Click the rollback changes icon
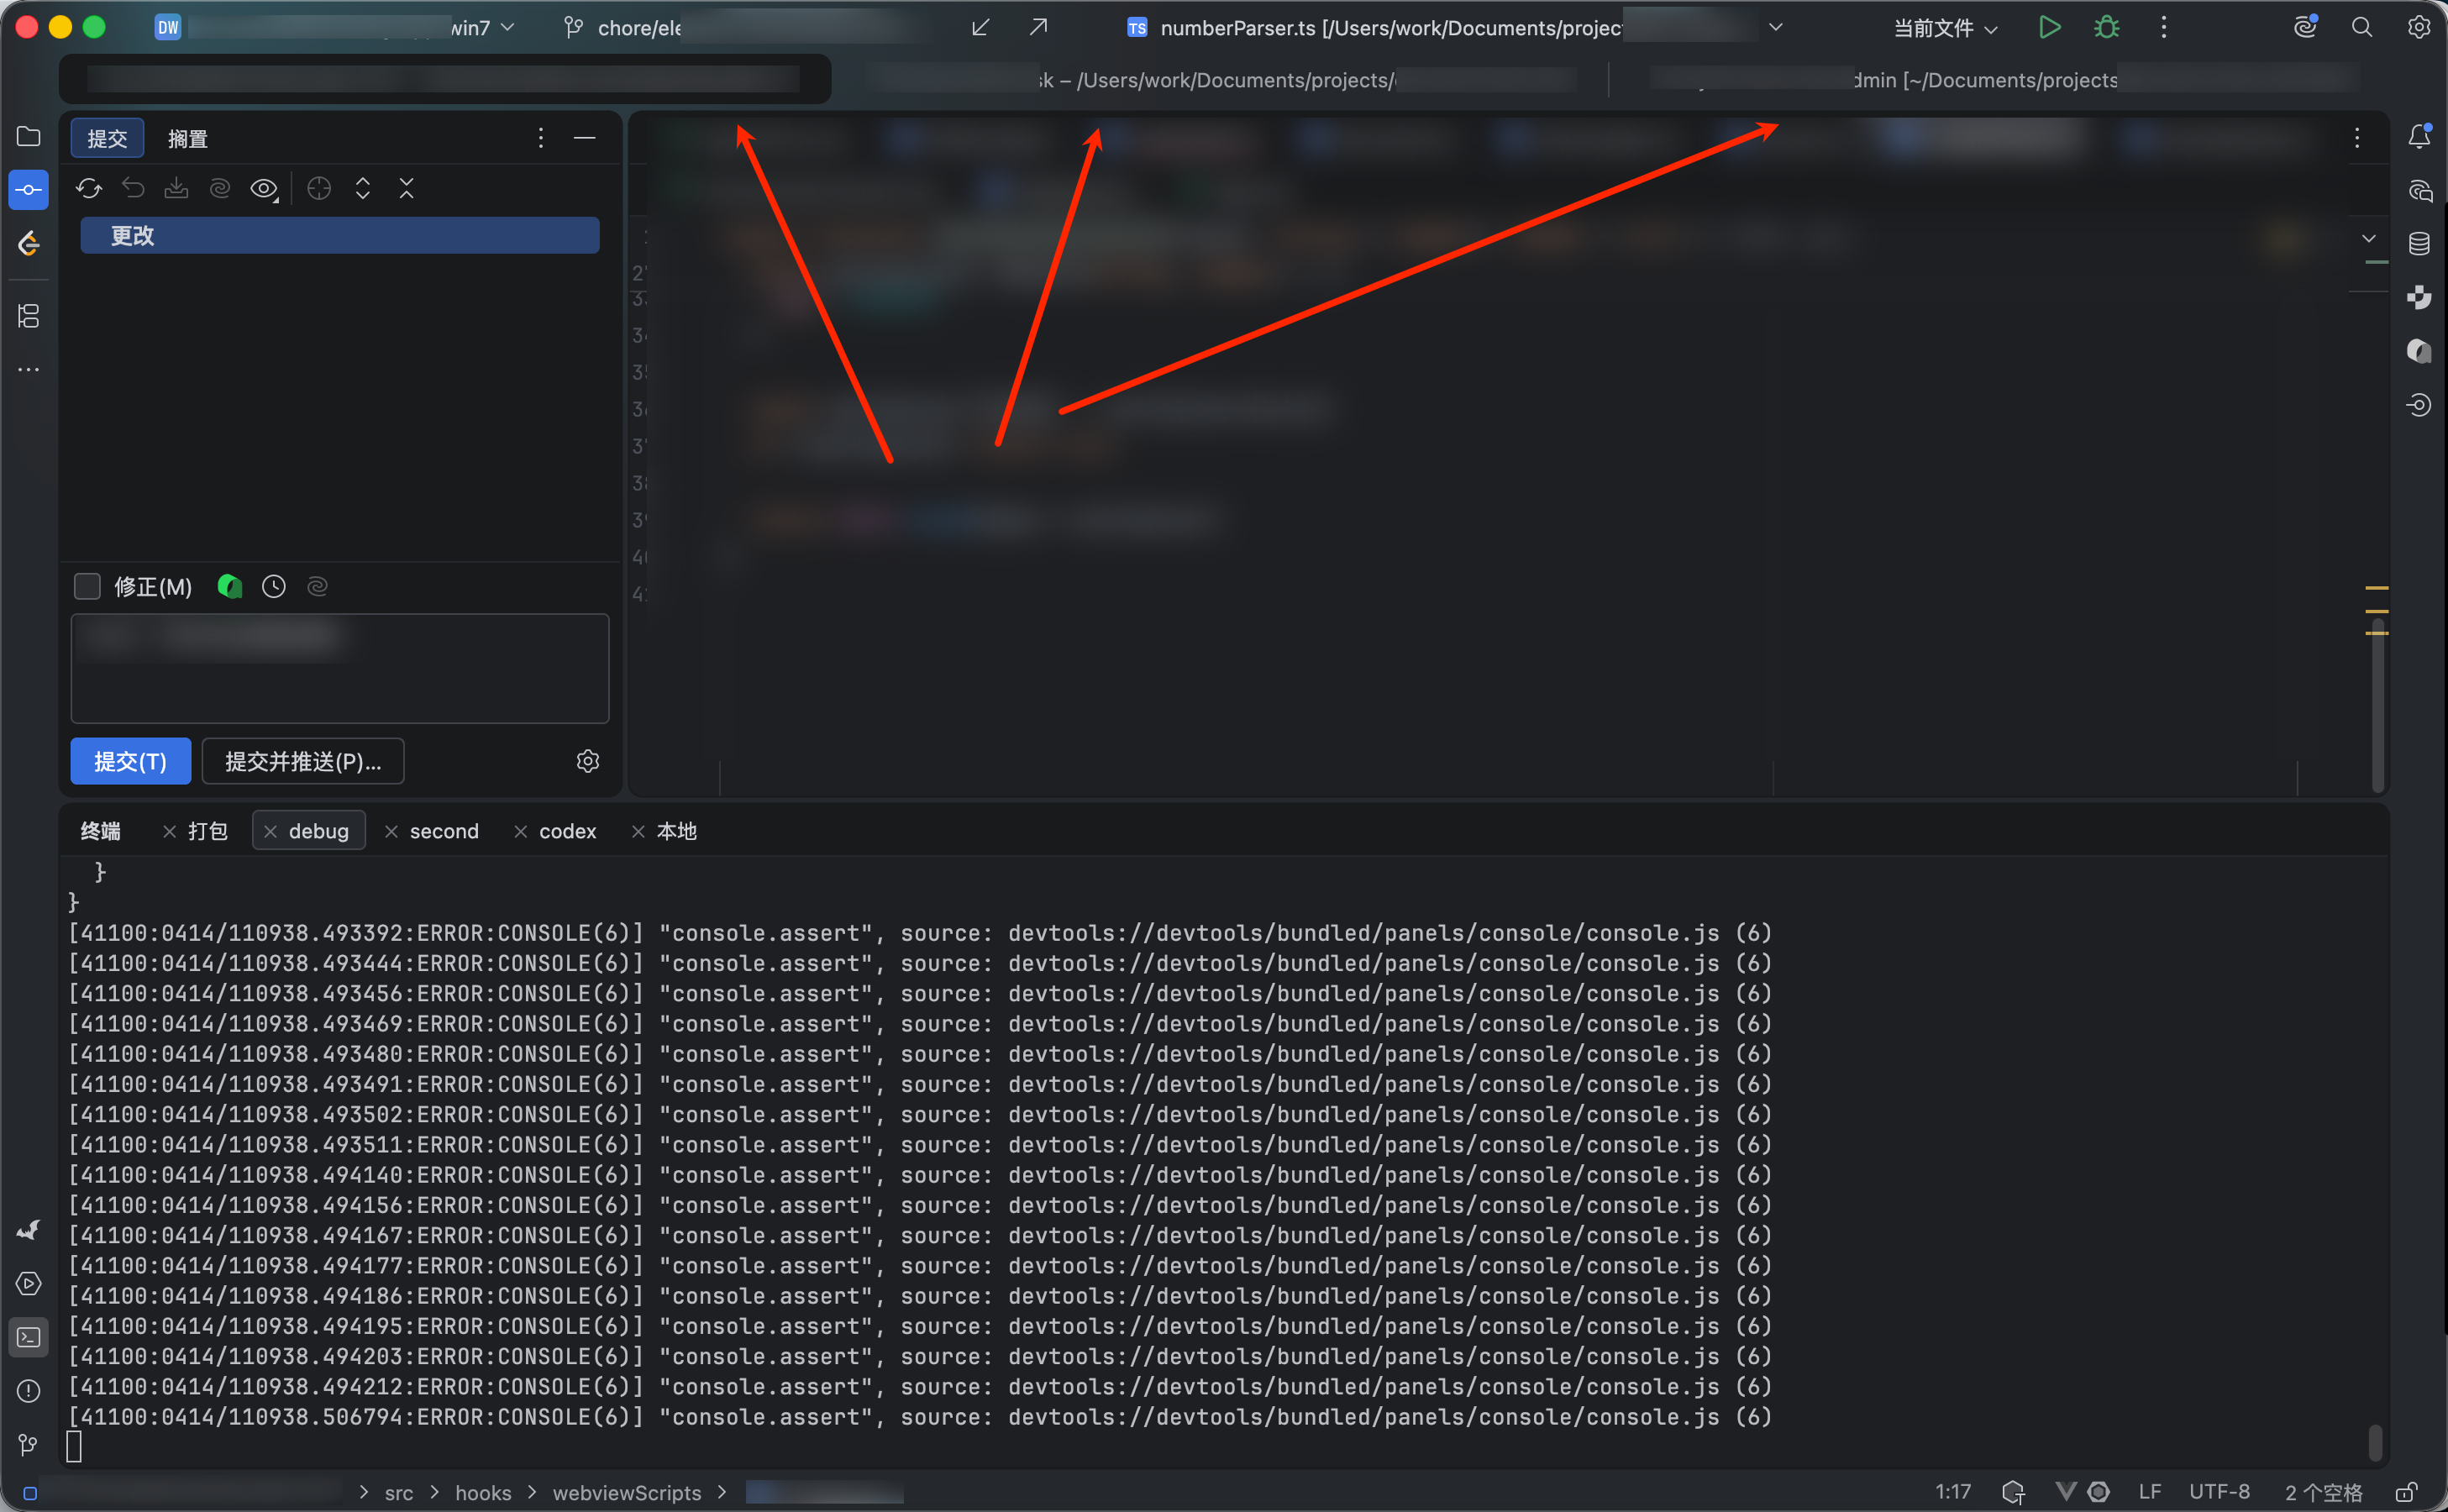 coord(133,188)
